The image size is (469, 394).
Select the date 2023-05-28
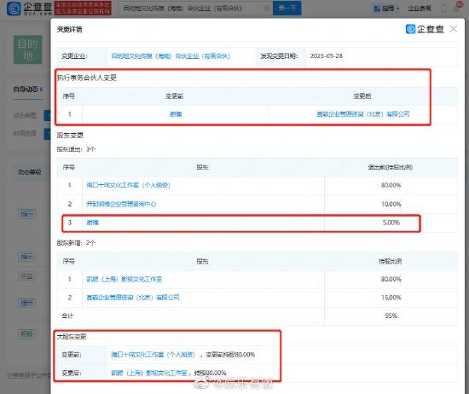tap(326, 56)
